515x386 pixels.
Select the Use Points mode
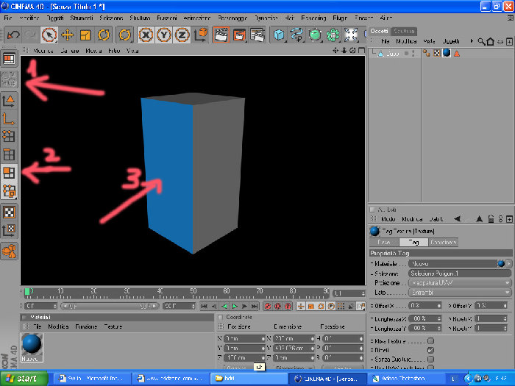point(9,136)
